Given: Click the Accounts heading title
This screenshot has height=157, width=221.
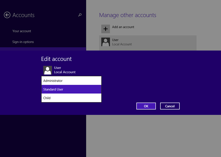Looking at the screenshot, I should tap(23, 15).
